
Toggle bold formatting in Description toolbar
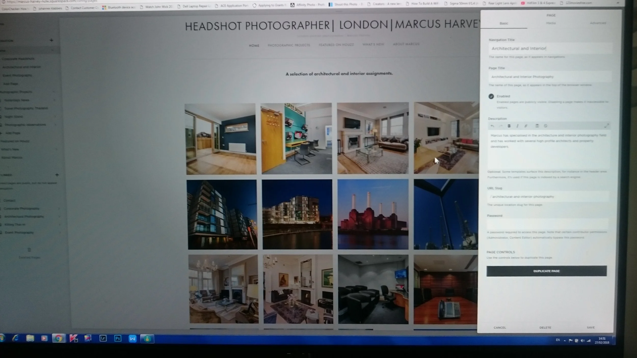coord(509,126)
